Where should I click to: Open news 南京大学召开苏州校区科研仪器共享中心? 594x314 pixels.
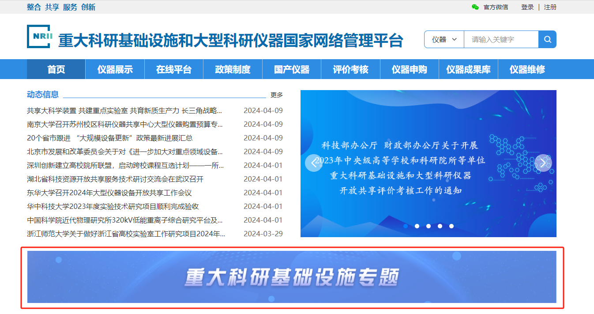tap(125, 124)
